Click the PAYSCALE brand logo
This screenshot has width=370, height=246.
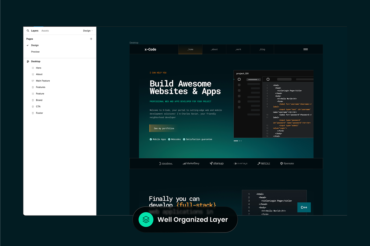[264, 164]
